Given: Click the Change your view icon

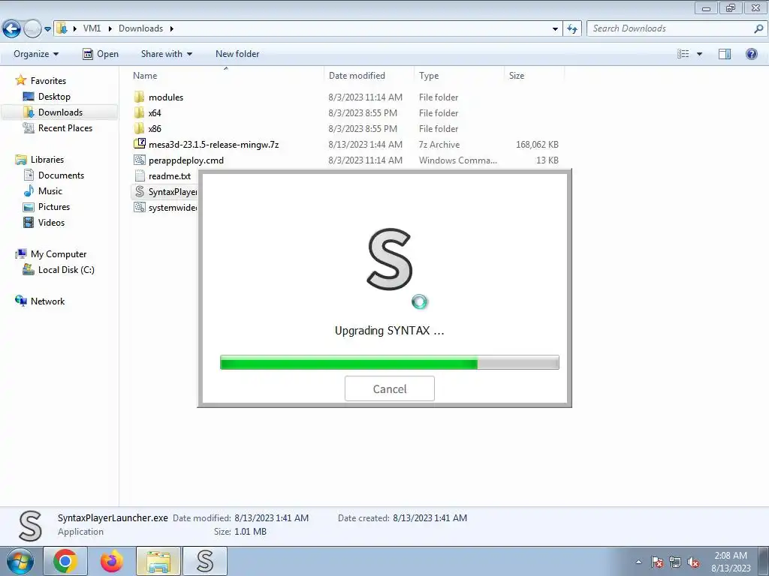Looking at the screenshot, I should (683, 54).
